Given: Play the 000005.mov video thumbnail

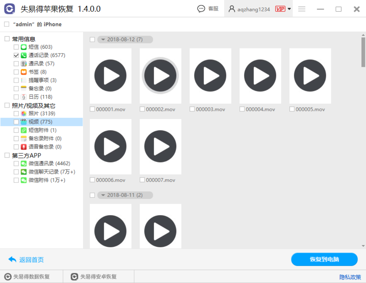Looking at the screenshot, I should coord(310,76).
